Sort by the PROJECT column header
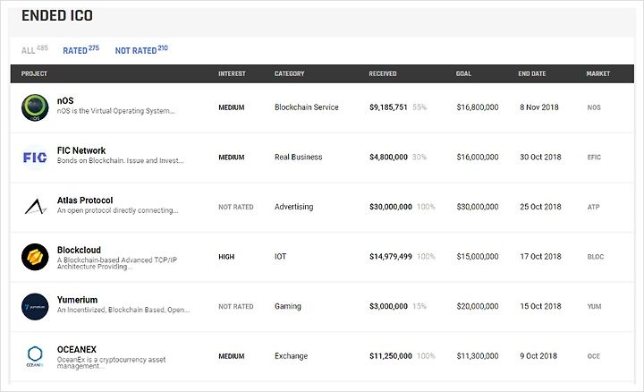644x392 pixels. pos(34,73)
